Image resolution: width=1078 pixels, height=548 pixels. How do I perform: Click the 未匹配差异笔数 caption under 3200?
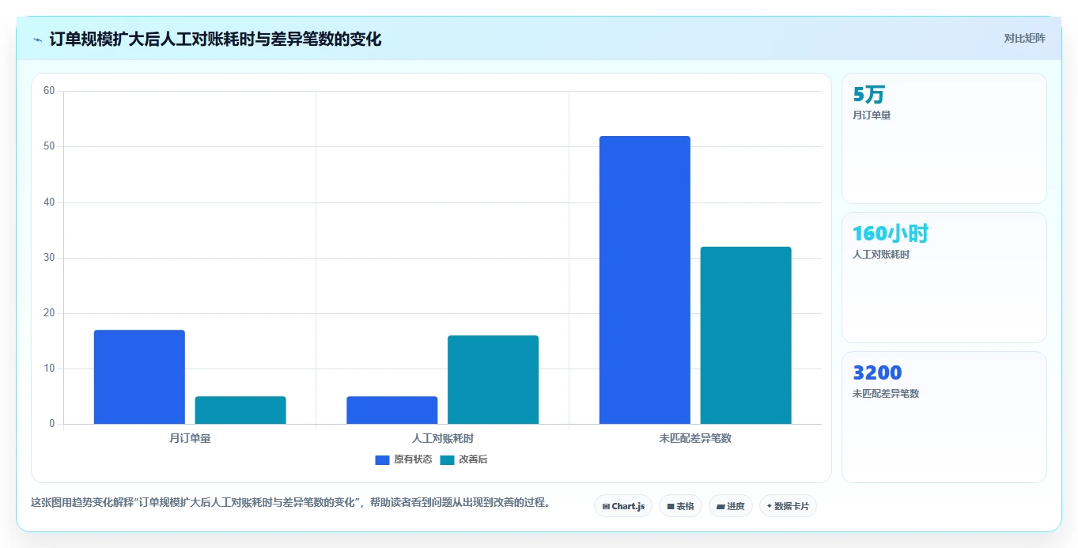886,394
